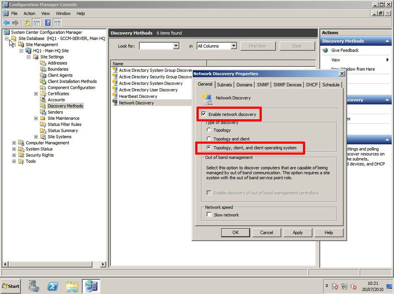394x294 pixels.
Task: Click the Heartbeat Discovery list icon
Action: [115, 96]
